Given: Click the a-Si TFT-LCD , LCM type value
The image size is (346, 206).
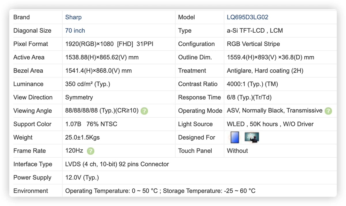Looking at the screenshot, I should [255, 31].
